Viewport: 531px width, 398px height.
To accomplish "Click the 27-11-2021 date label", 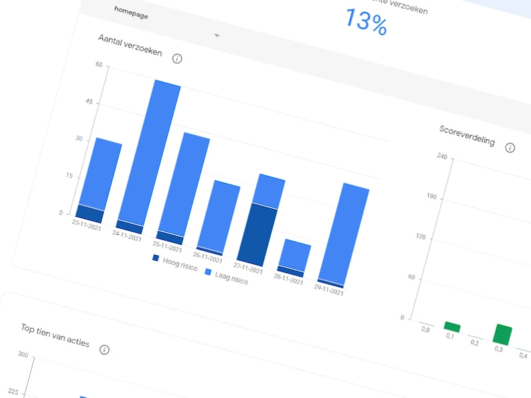I will click(248, 269).
